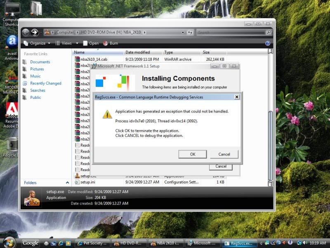Click the Views toolbar button
Image resolution: width=330 pixels, height=248 pixels.
pos(64,43)
